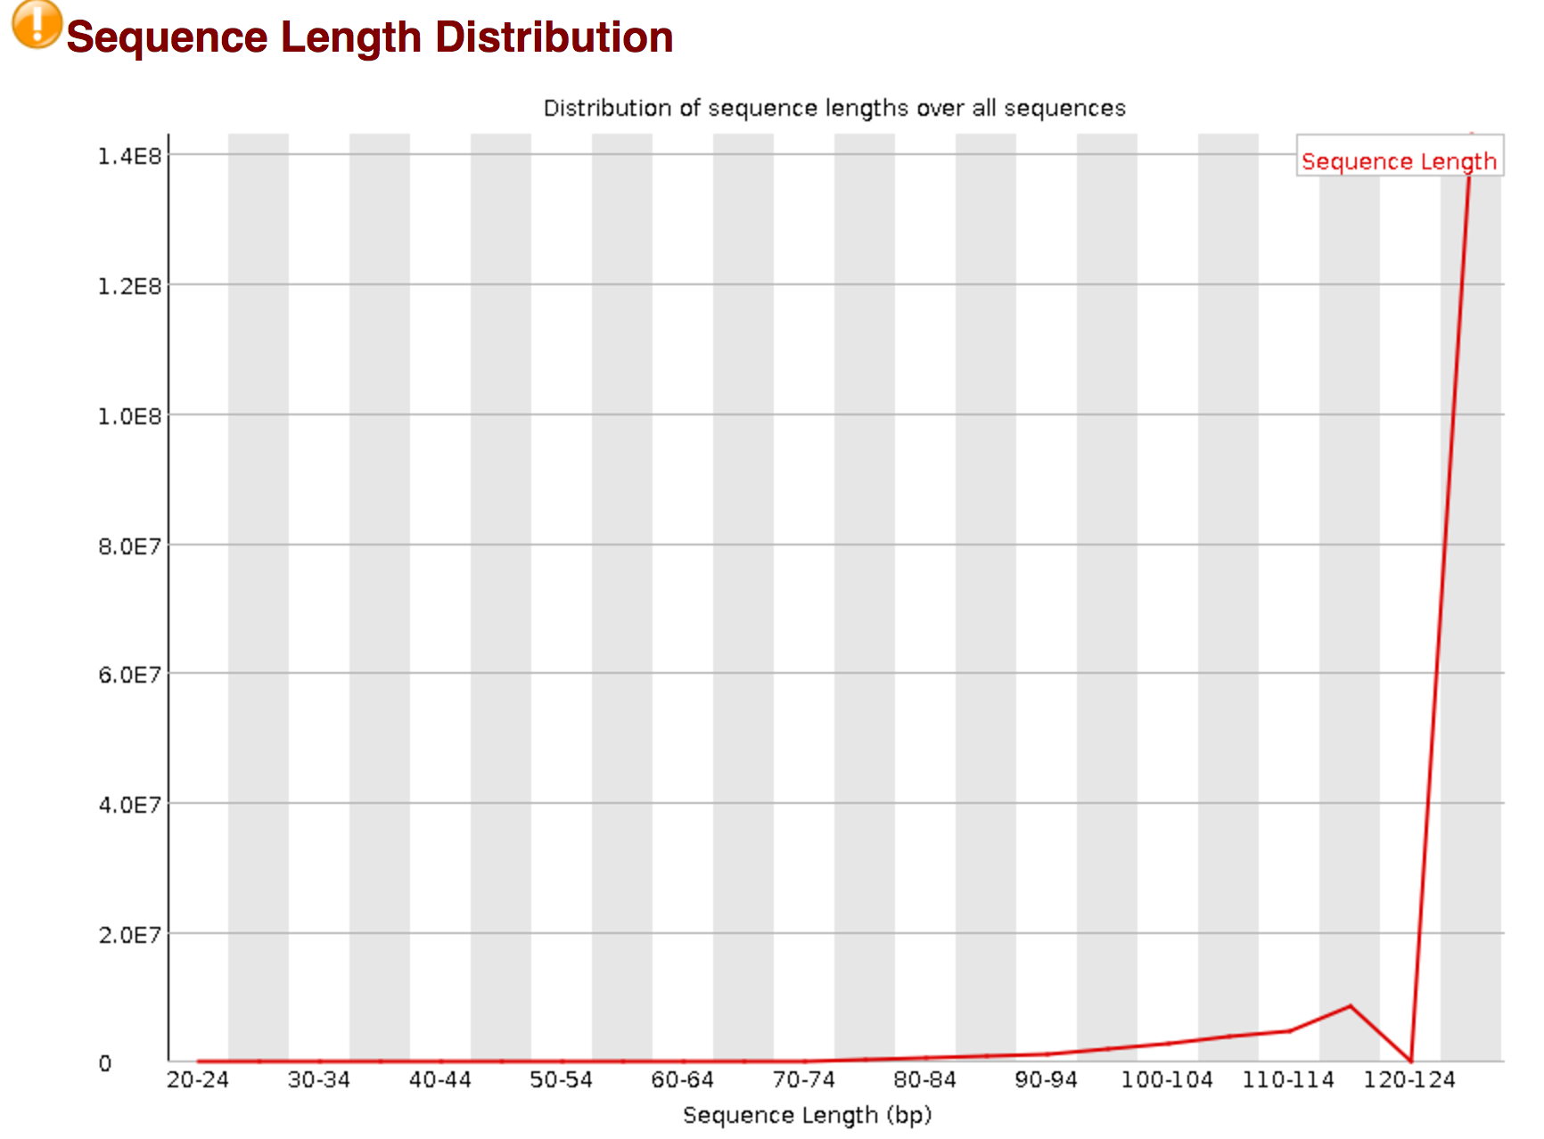Click the '1.0E8' y-axis label
This screenshot has width=1544, height=1139.
[130, 416]
